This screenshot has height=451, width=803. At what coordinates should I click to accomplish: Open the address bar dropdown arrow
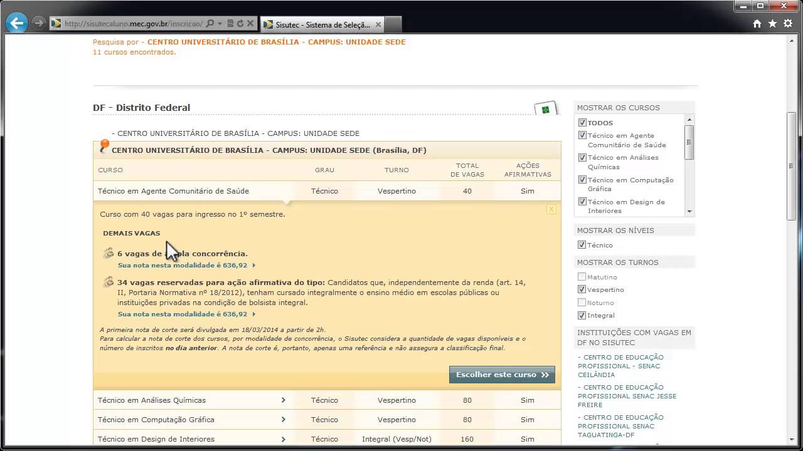(220, 24)
